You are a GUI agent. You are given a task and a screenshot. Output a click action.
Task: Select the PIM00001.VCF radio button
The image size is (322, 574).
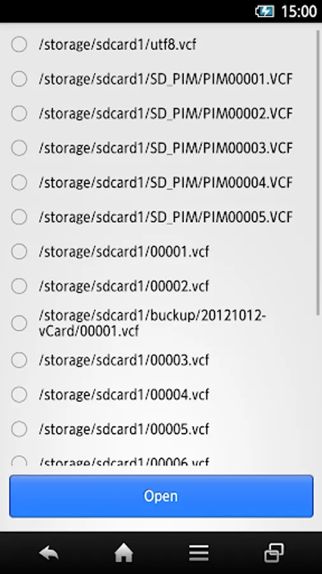tap(19, 78)
